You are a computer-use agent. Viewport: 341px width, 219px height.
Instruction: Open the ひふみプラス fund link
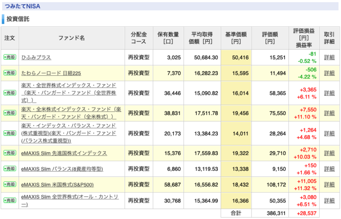click(36, 58)
